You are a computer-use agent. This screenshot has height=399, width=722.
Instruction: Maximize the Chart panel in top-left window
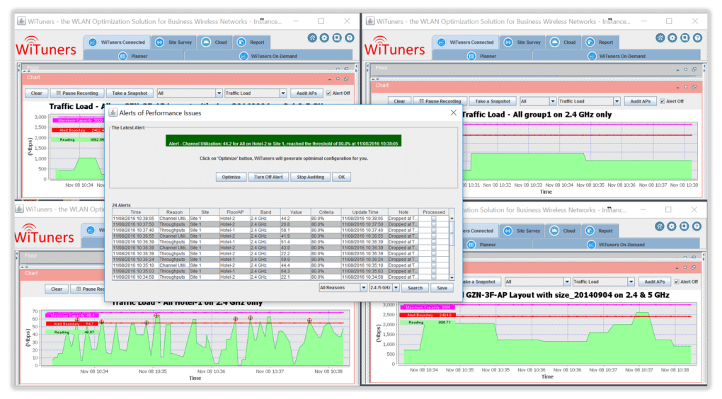(x=338, y=79)
